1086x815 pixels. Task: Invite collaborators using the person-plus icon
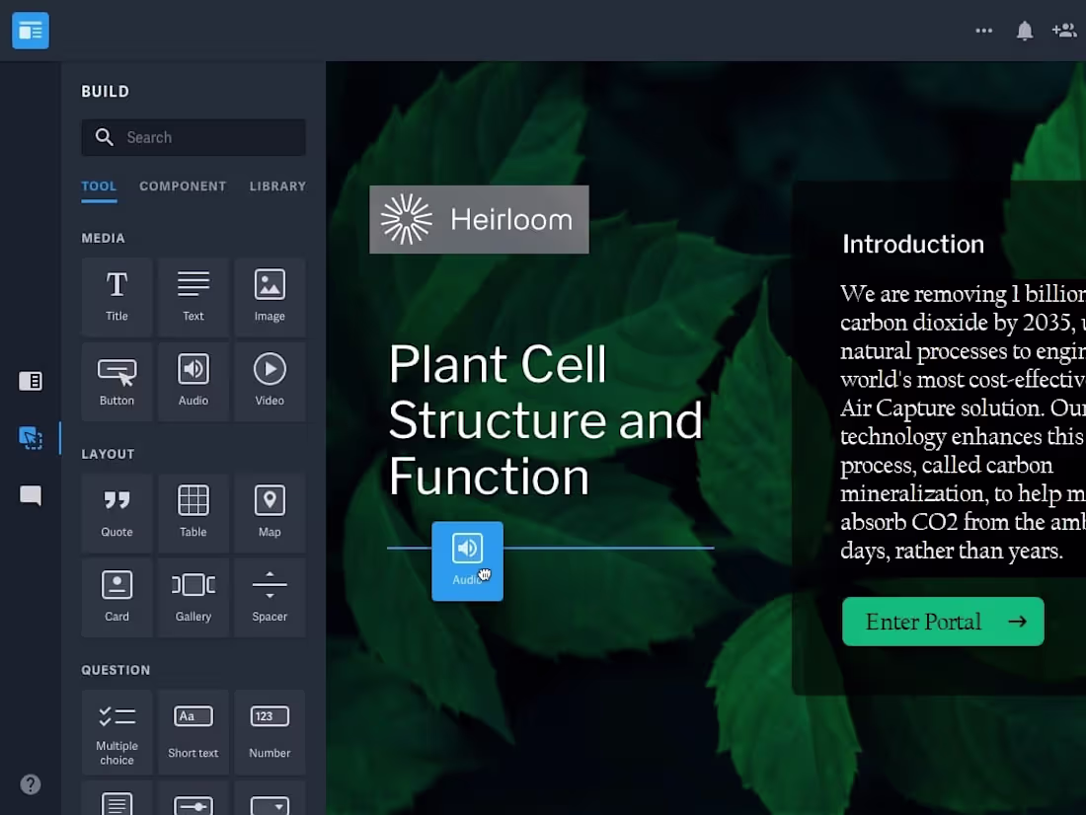tap(1064, 31)
